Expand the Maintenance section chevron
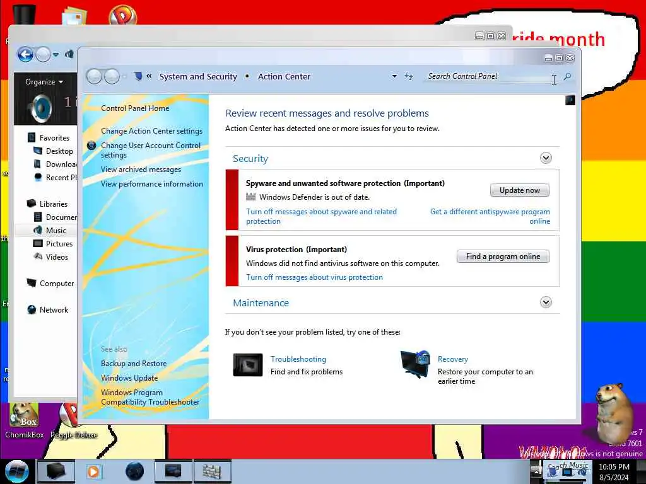The image size is (646, 484). tap(546, 302)
